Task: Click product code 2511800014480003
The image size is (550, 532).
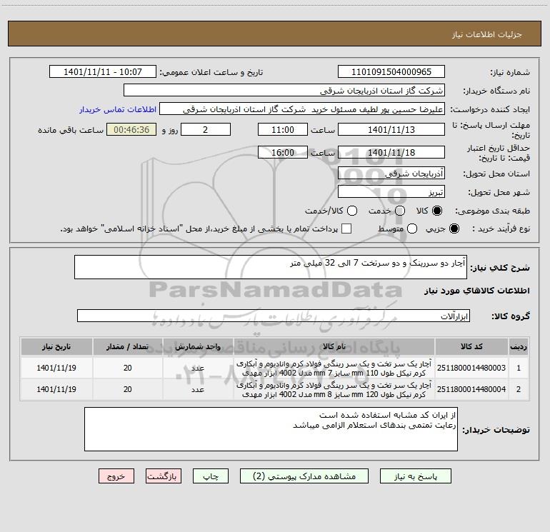Action: click(471, 368)
